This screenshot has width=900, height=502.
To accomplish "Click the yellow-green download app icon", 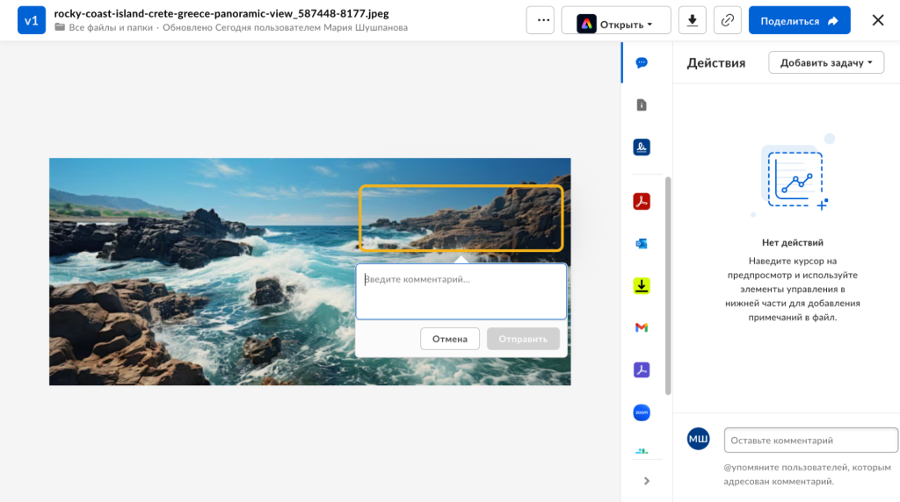I will click(x=642, y=285).
